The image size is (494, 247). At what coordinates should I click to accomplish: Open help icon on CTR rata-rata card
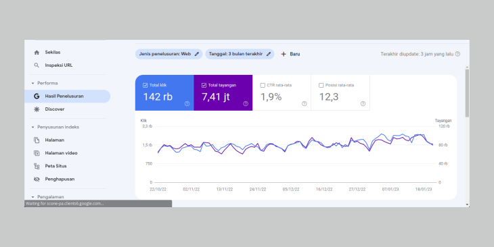pyautogui.click(x=305, y=104)
